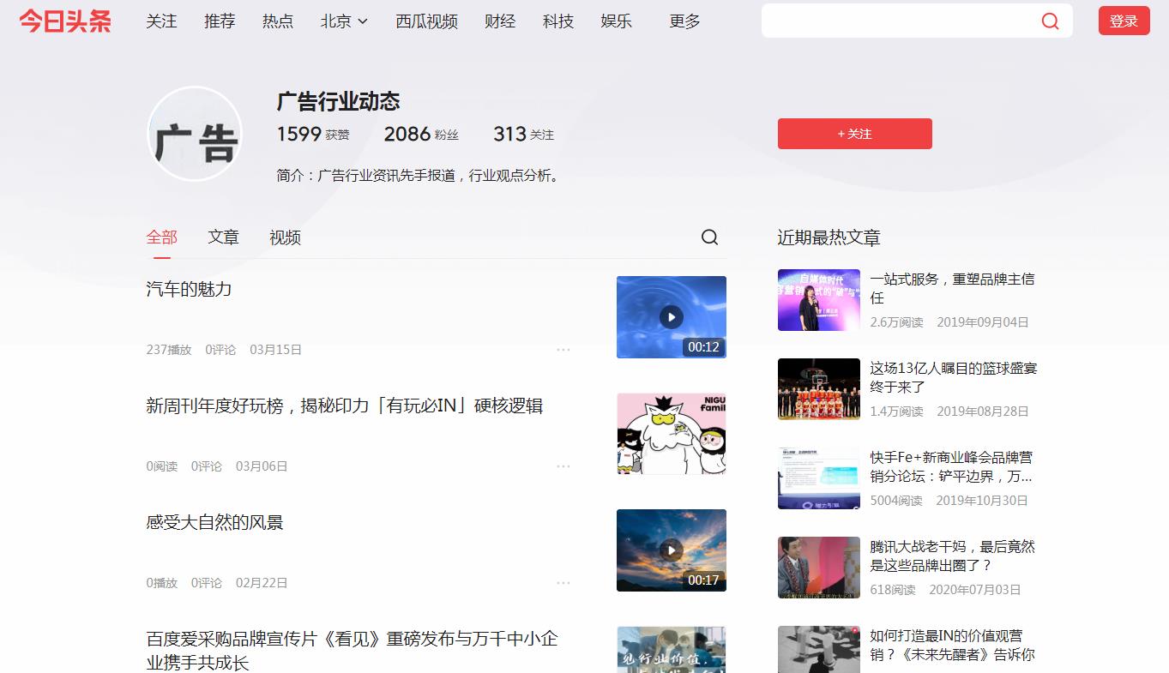Click thumbnail of 腾讯大战老干妈 hot article
This screenshot has height=673, width=1169.
819,568
